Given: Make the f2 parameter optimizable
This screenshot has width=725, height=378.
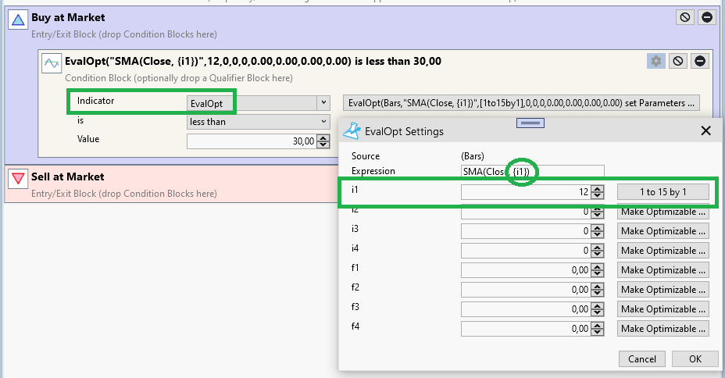Looking at the screenshot, I should [x=662, y=290].
